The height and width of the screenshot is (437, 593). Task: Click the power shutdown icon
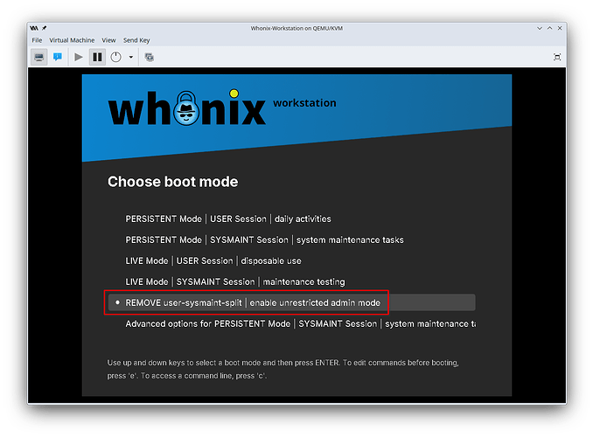point(115,57)
